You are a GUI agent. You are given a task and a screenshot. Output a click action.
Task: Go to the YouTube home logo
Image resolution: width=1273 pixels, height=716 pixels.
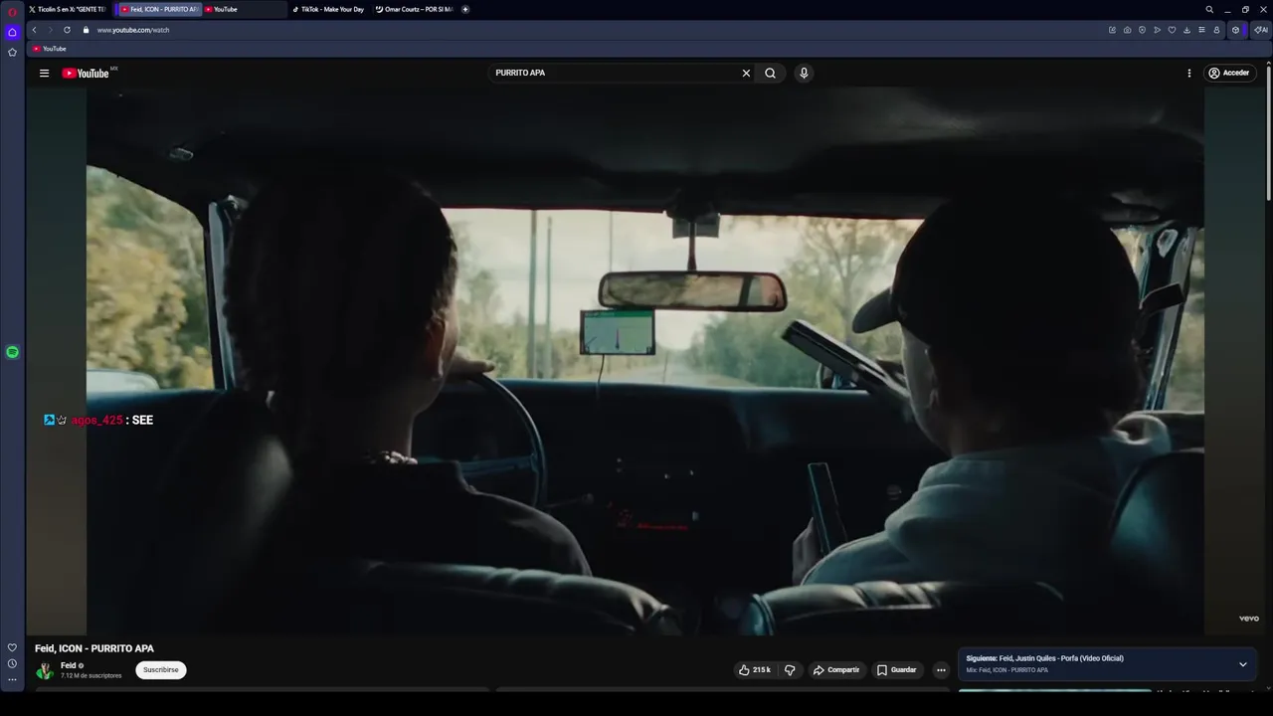(x=86, y=73)
